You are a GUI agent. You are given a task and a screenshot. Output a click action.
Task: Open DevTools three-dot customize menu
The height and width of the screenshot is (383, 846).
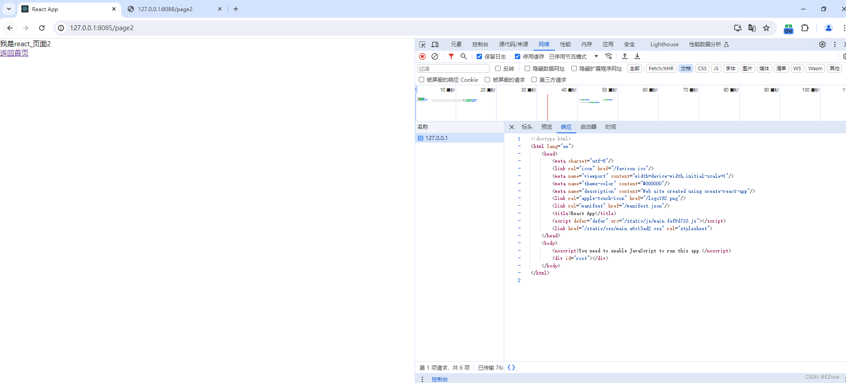(x=835, y=44)
